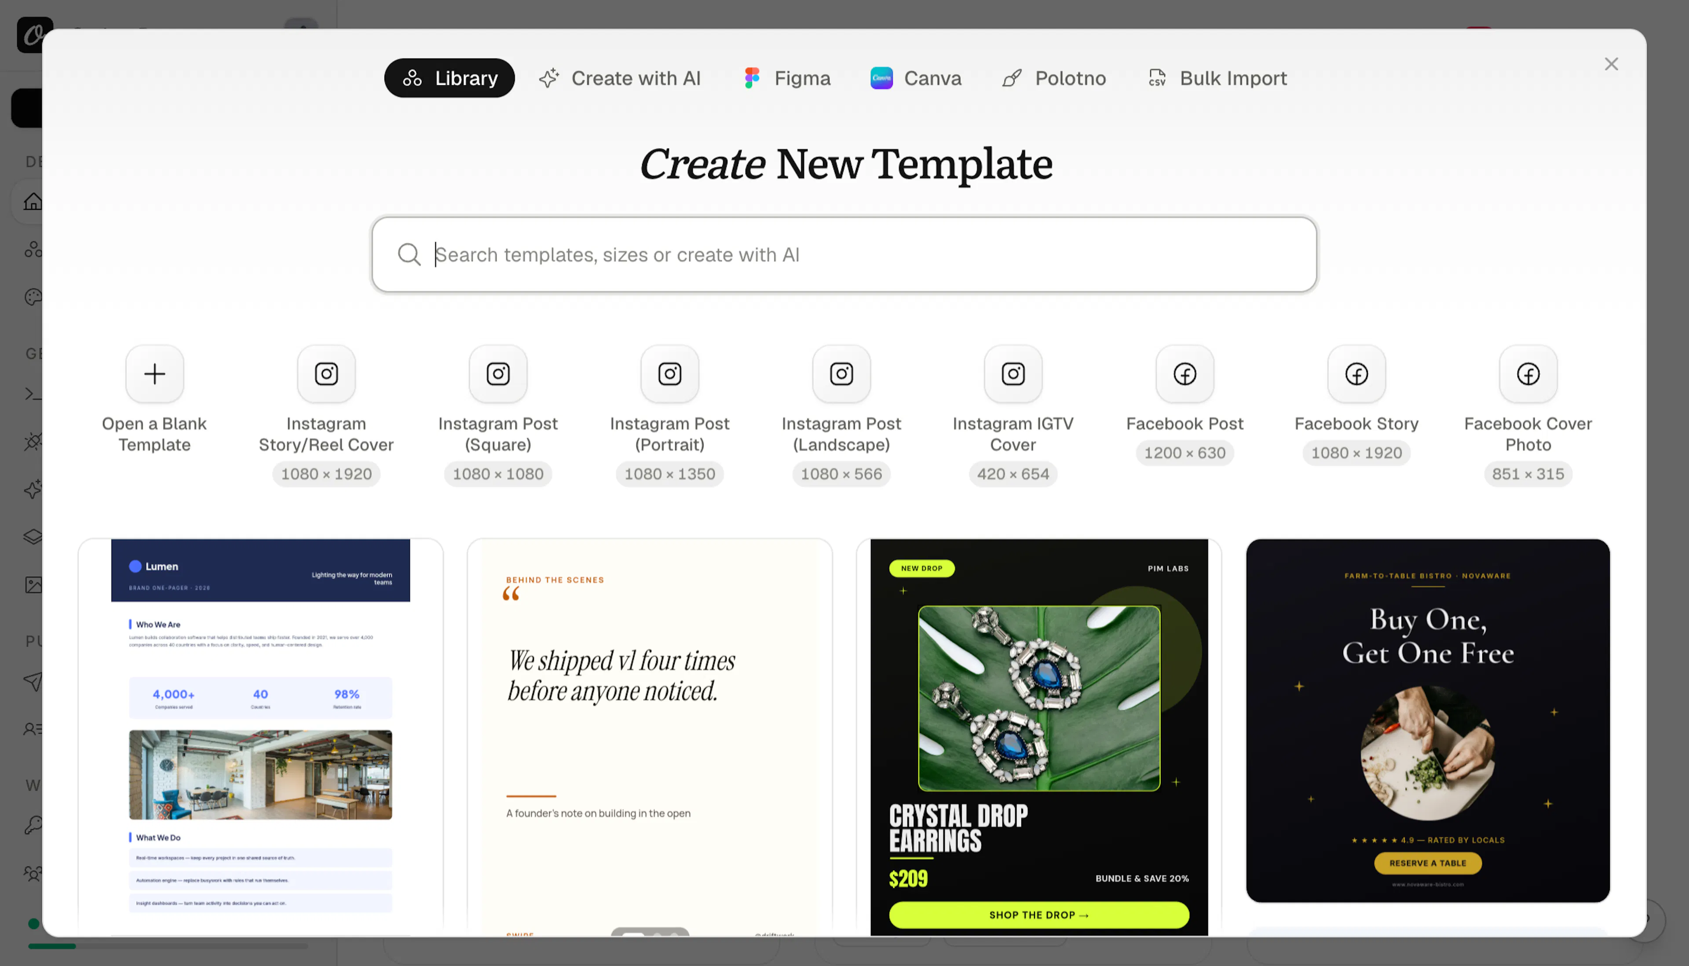Open the Lumen brand one-pager template
The width and height of the screenshot is (1689, 966).
click(x=261, y=737)
